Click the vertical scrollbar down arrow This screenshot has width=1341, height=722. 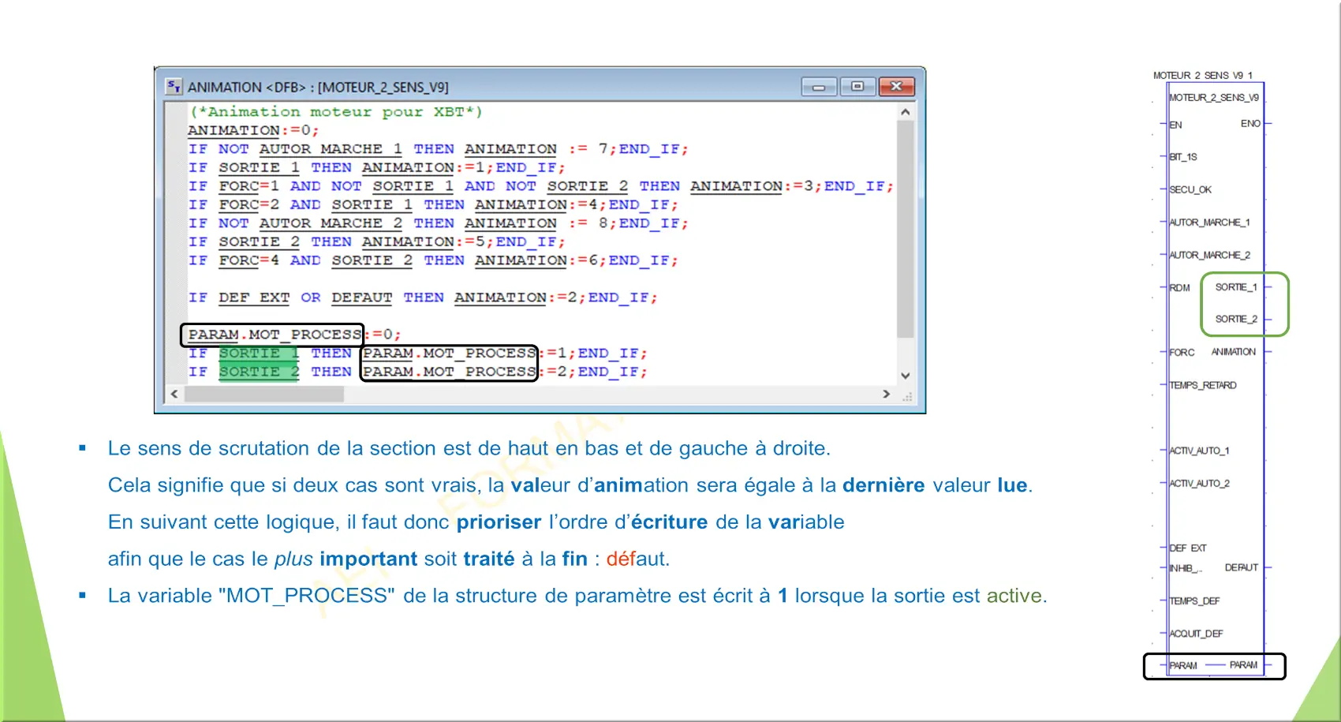[906, 376]
